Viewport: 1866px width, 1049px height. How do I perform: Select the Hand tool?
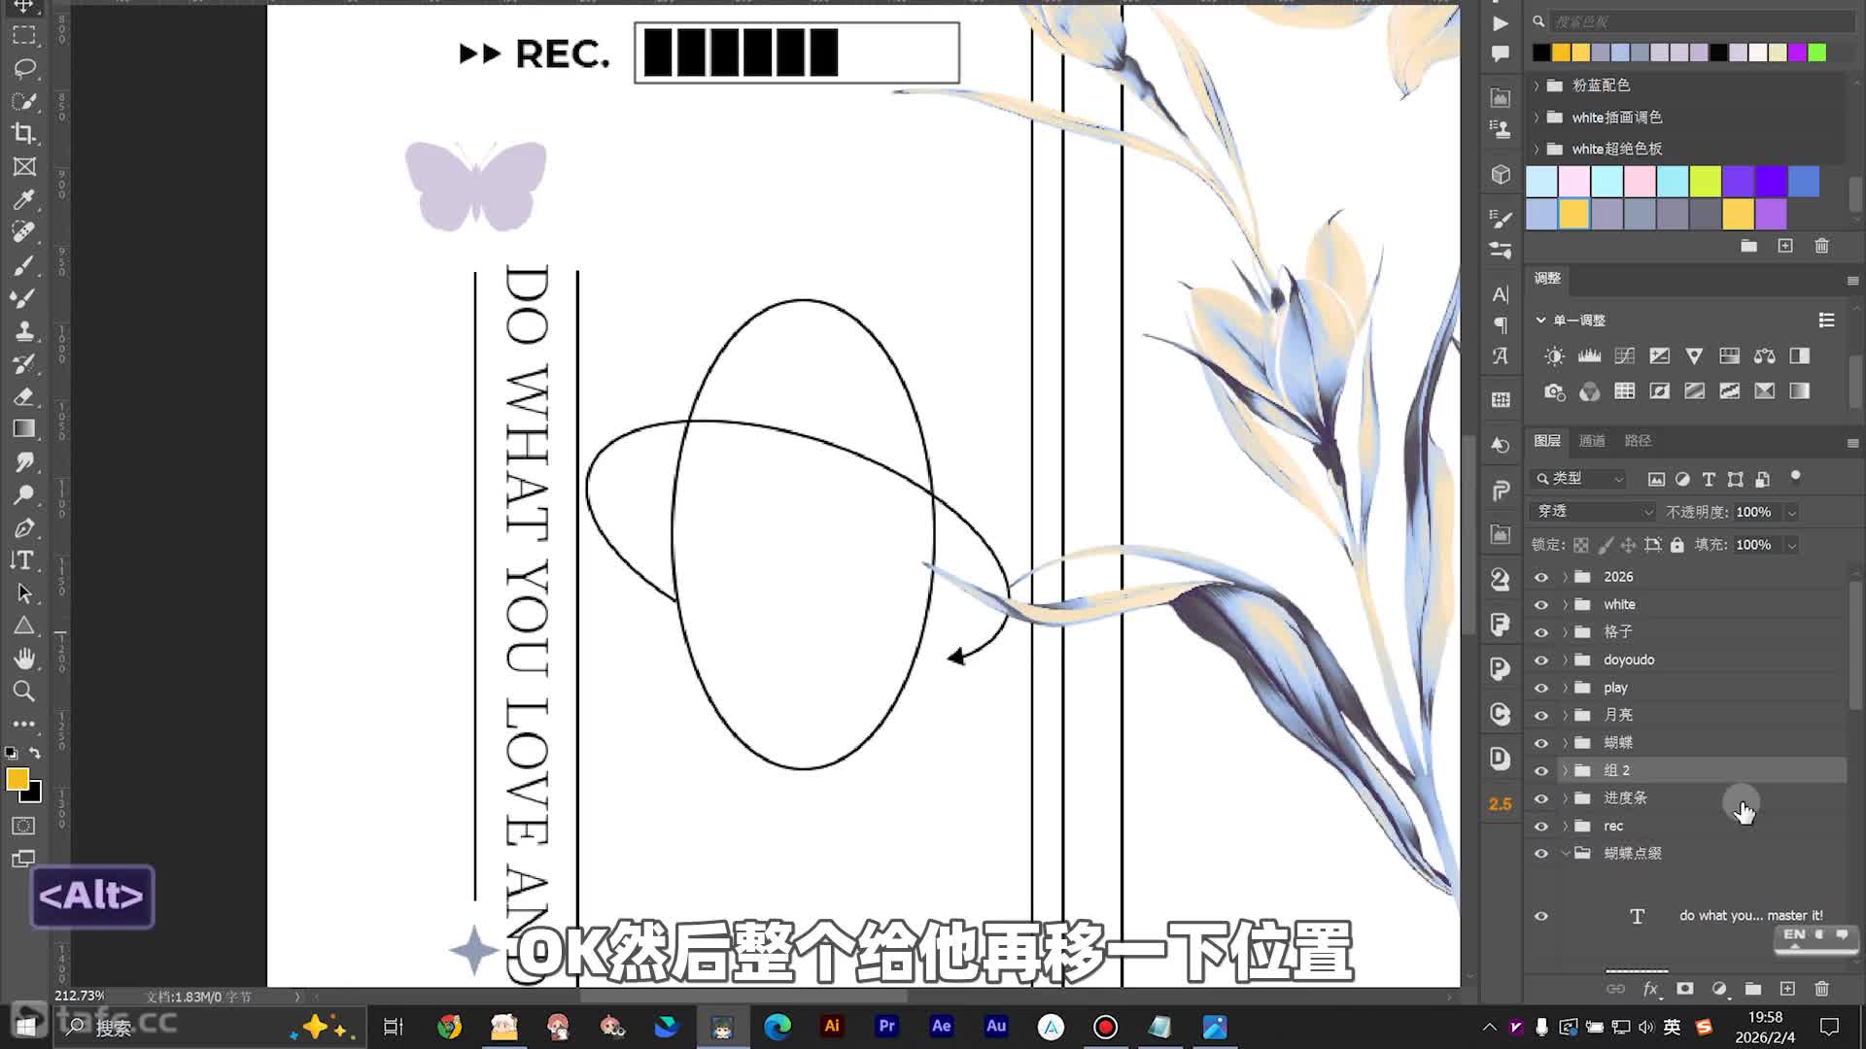tap(24, 659)
